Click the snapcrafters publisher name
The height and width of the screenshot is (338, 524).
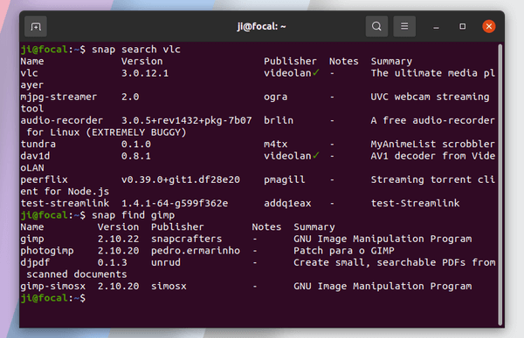[187, 239]
